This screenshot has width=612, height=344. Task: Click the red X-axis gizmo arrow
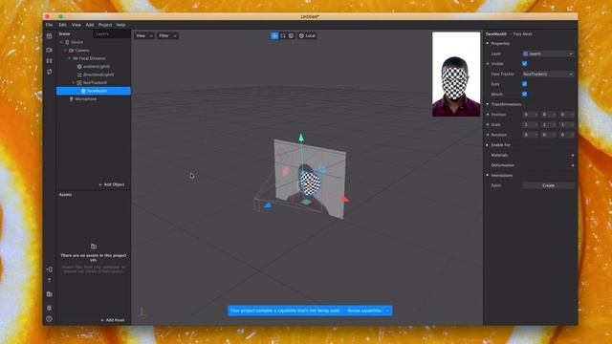(346, 200)
